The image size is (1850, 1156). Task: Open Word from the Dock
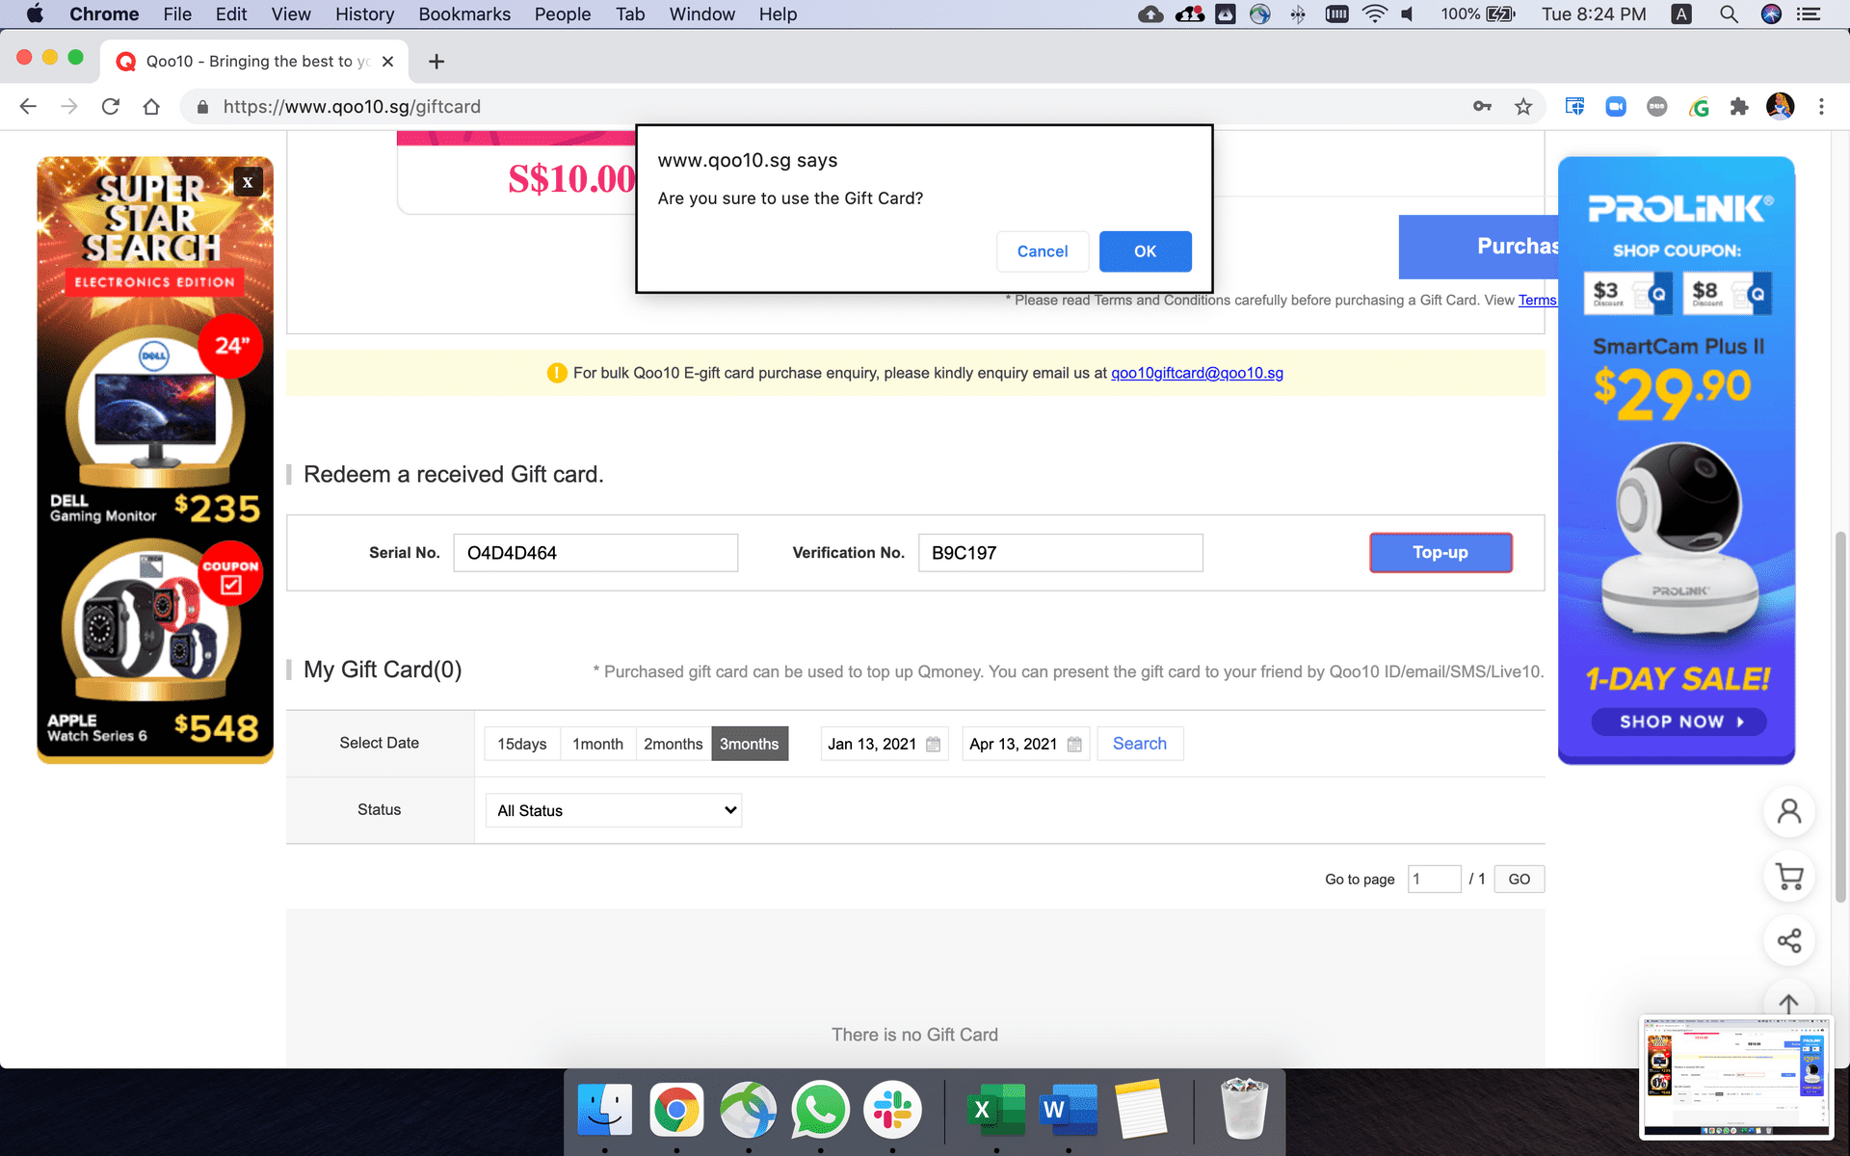1069,1110
